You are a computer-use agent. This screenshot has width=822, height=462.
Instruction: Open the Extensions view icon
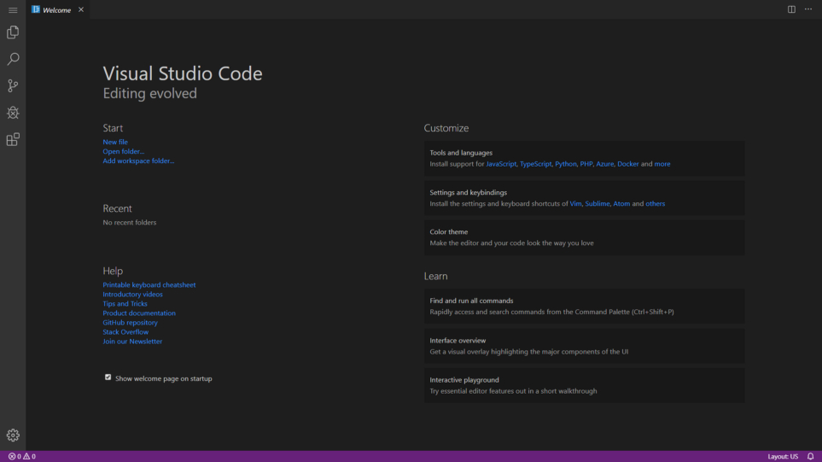pos(13,140)
